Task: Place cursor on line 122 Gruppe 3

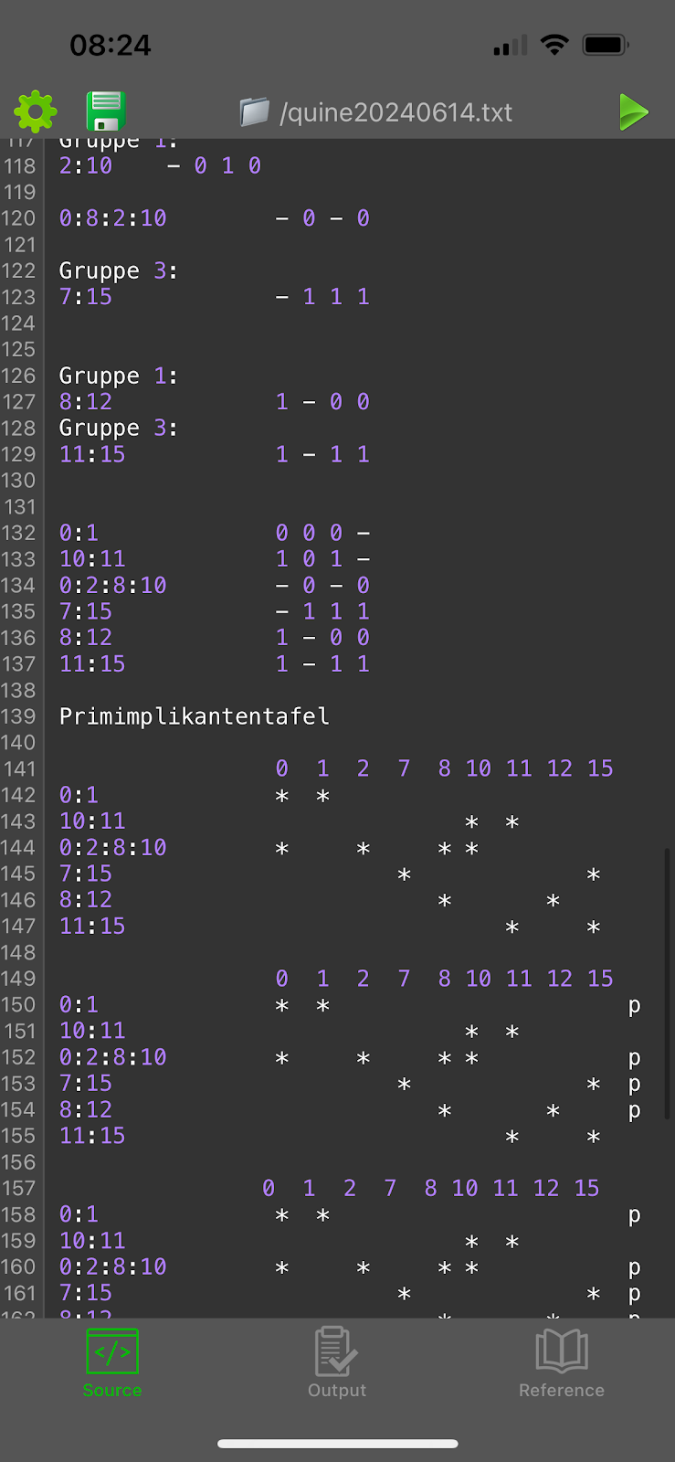Action: click(118, 271)
